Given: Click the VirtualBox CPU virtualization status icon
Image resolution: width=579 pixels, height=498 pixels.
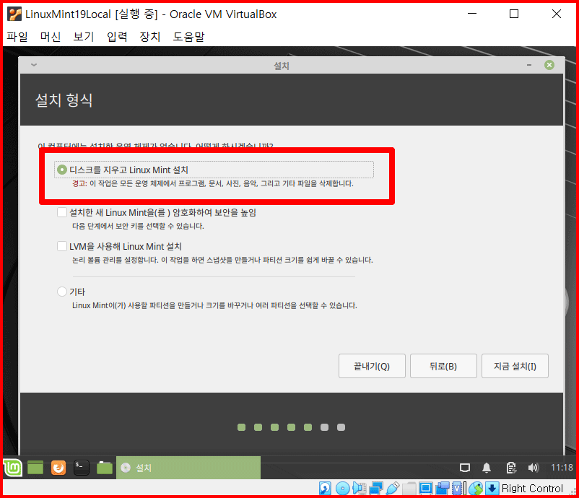Looking at the screenshot, I should pos(457,489).
